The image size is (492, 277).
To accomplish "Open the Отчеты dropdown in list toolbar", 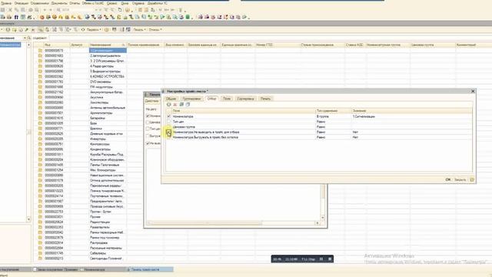I will coord(155,29).
